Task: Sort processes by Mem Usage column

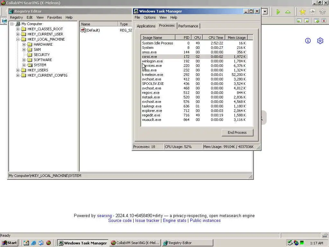Action: [236, 38]
